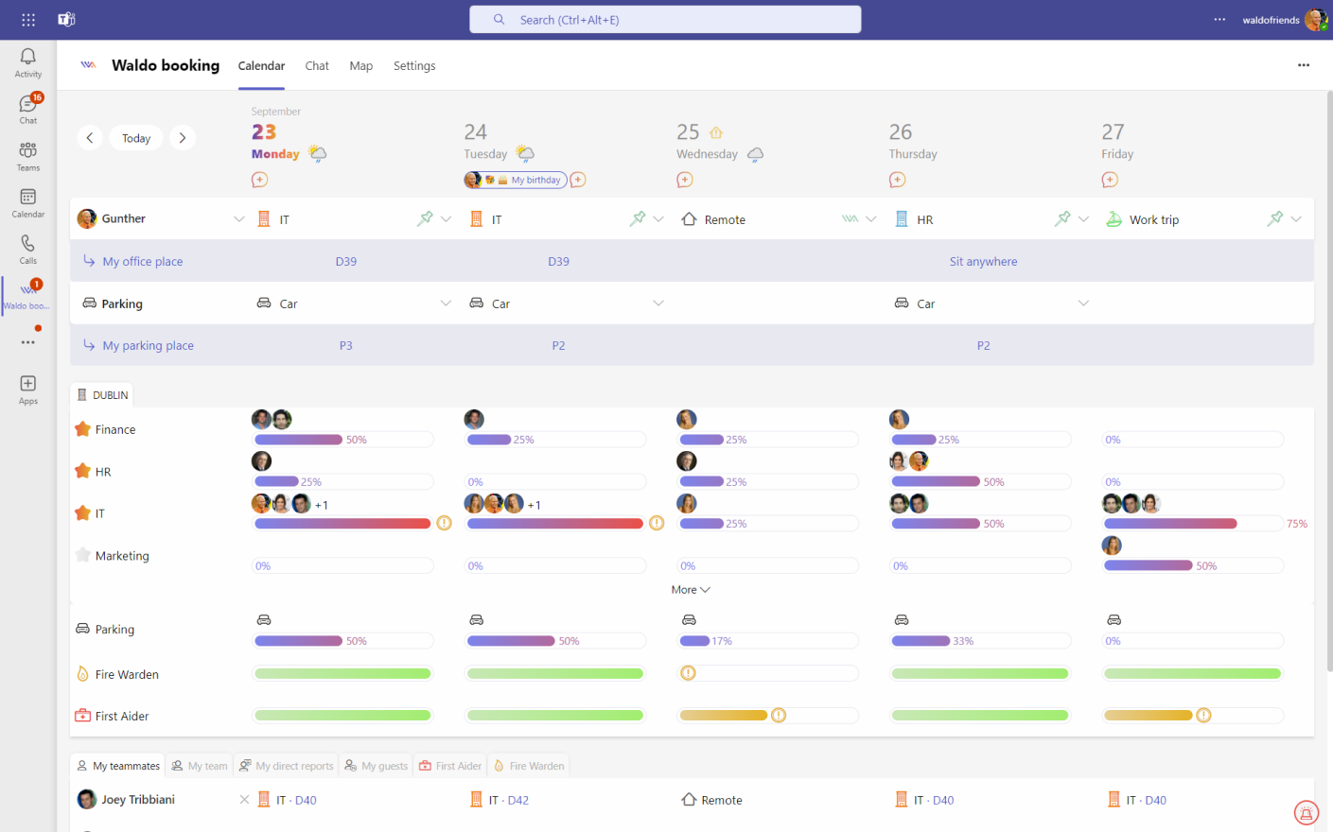Viewport: 1333px width, 832px height.
Task: Toggle HR favorite star
Action: click(x=82, y=471)
